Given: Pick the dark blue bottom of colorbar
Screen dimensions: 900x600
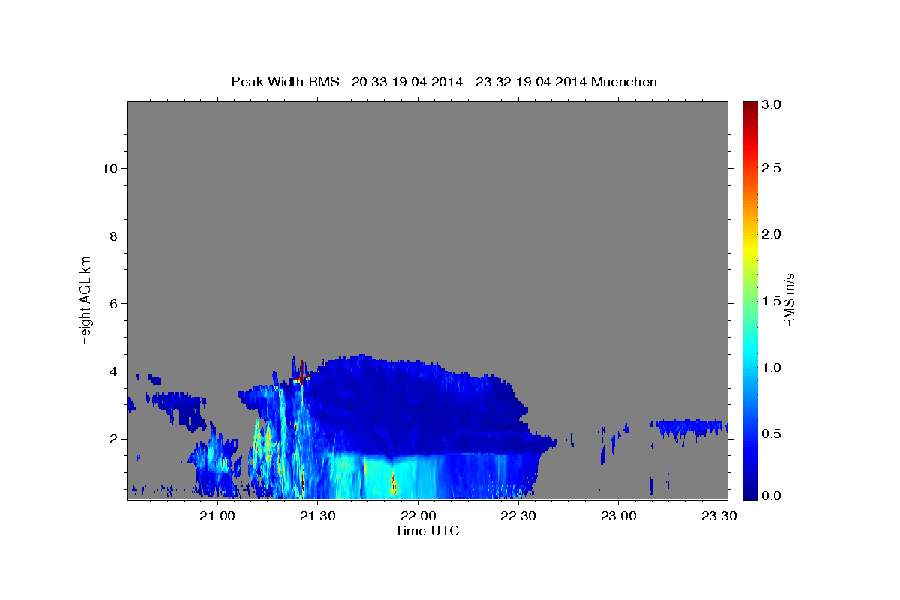Looking at the screenshot, I should [x=749, y=492].
